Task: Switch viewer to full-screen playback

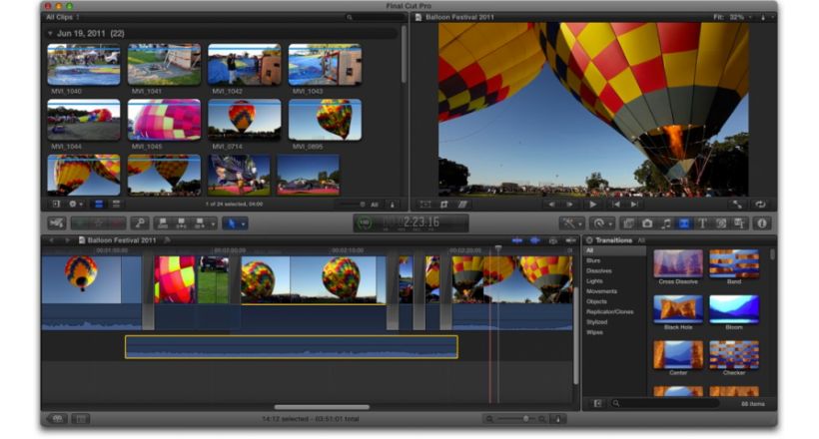Action: (737, 205)
